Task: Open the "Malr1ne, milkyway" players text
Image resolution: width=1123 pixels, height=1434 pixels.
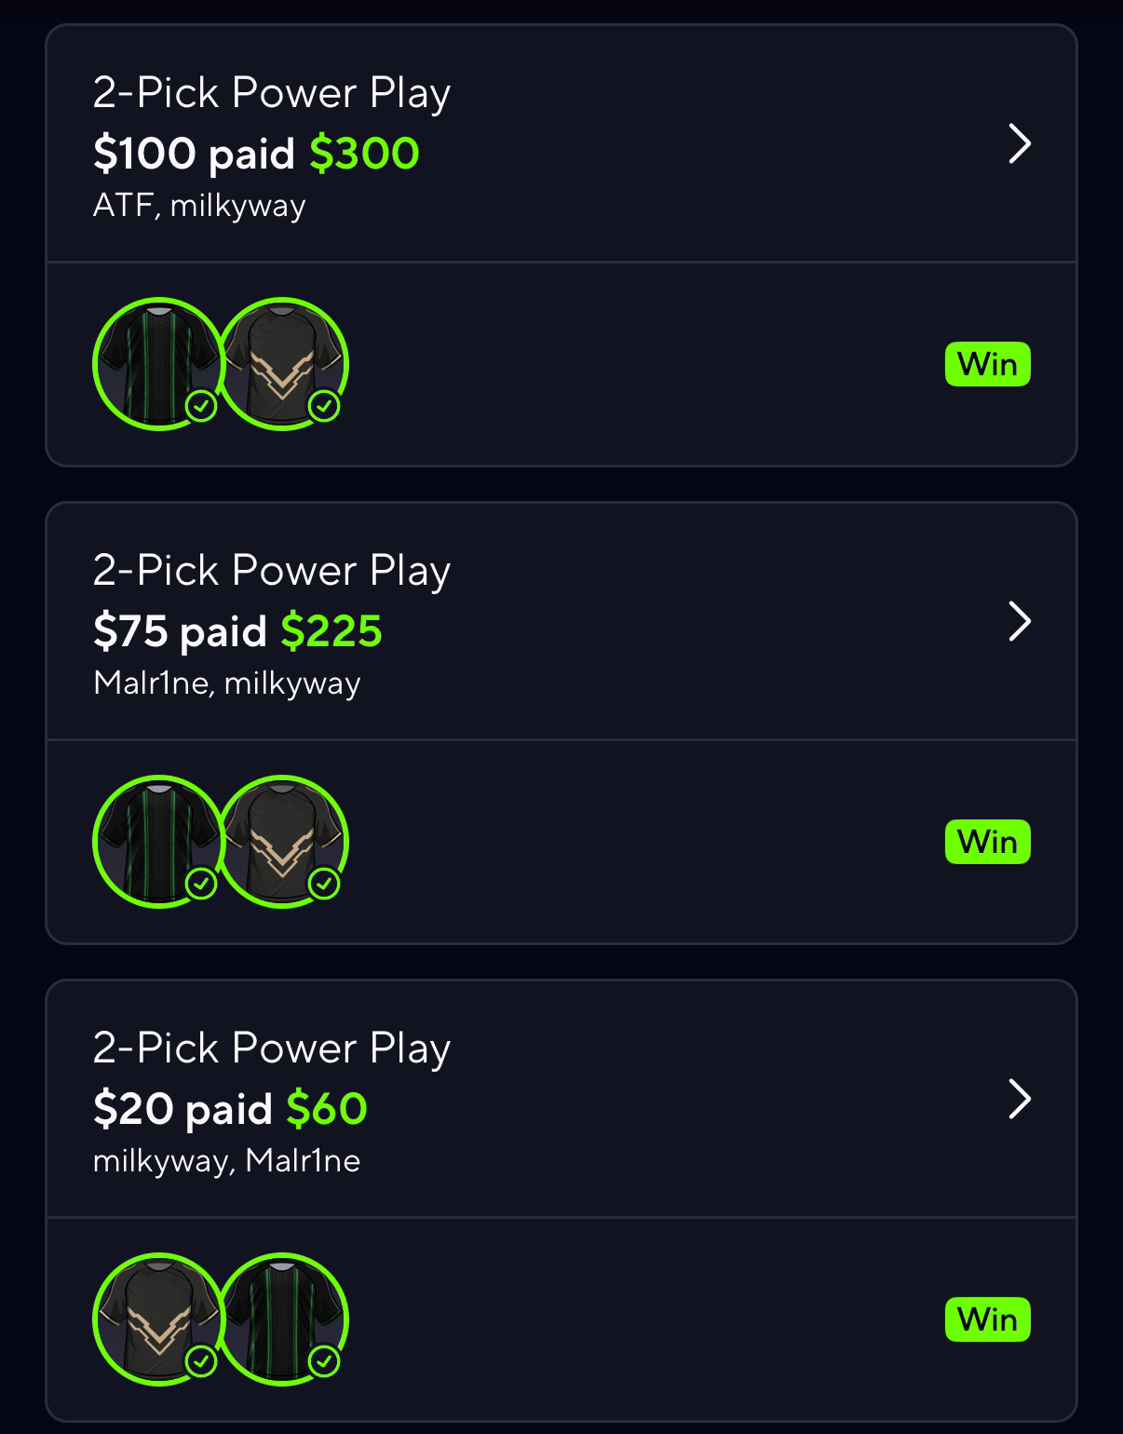Action: point(226,683)
